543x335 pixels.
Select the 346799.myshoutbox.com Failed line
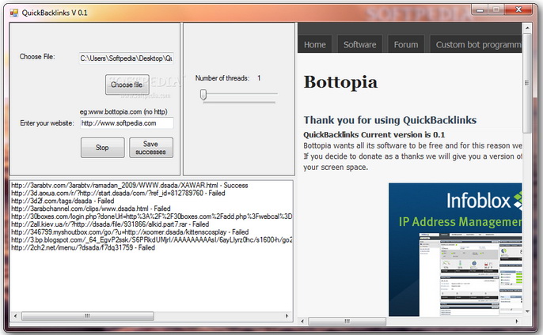pos(130,232)
